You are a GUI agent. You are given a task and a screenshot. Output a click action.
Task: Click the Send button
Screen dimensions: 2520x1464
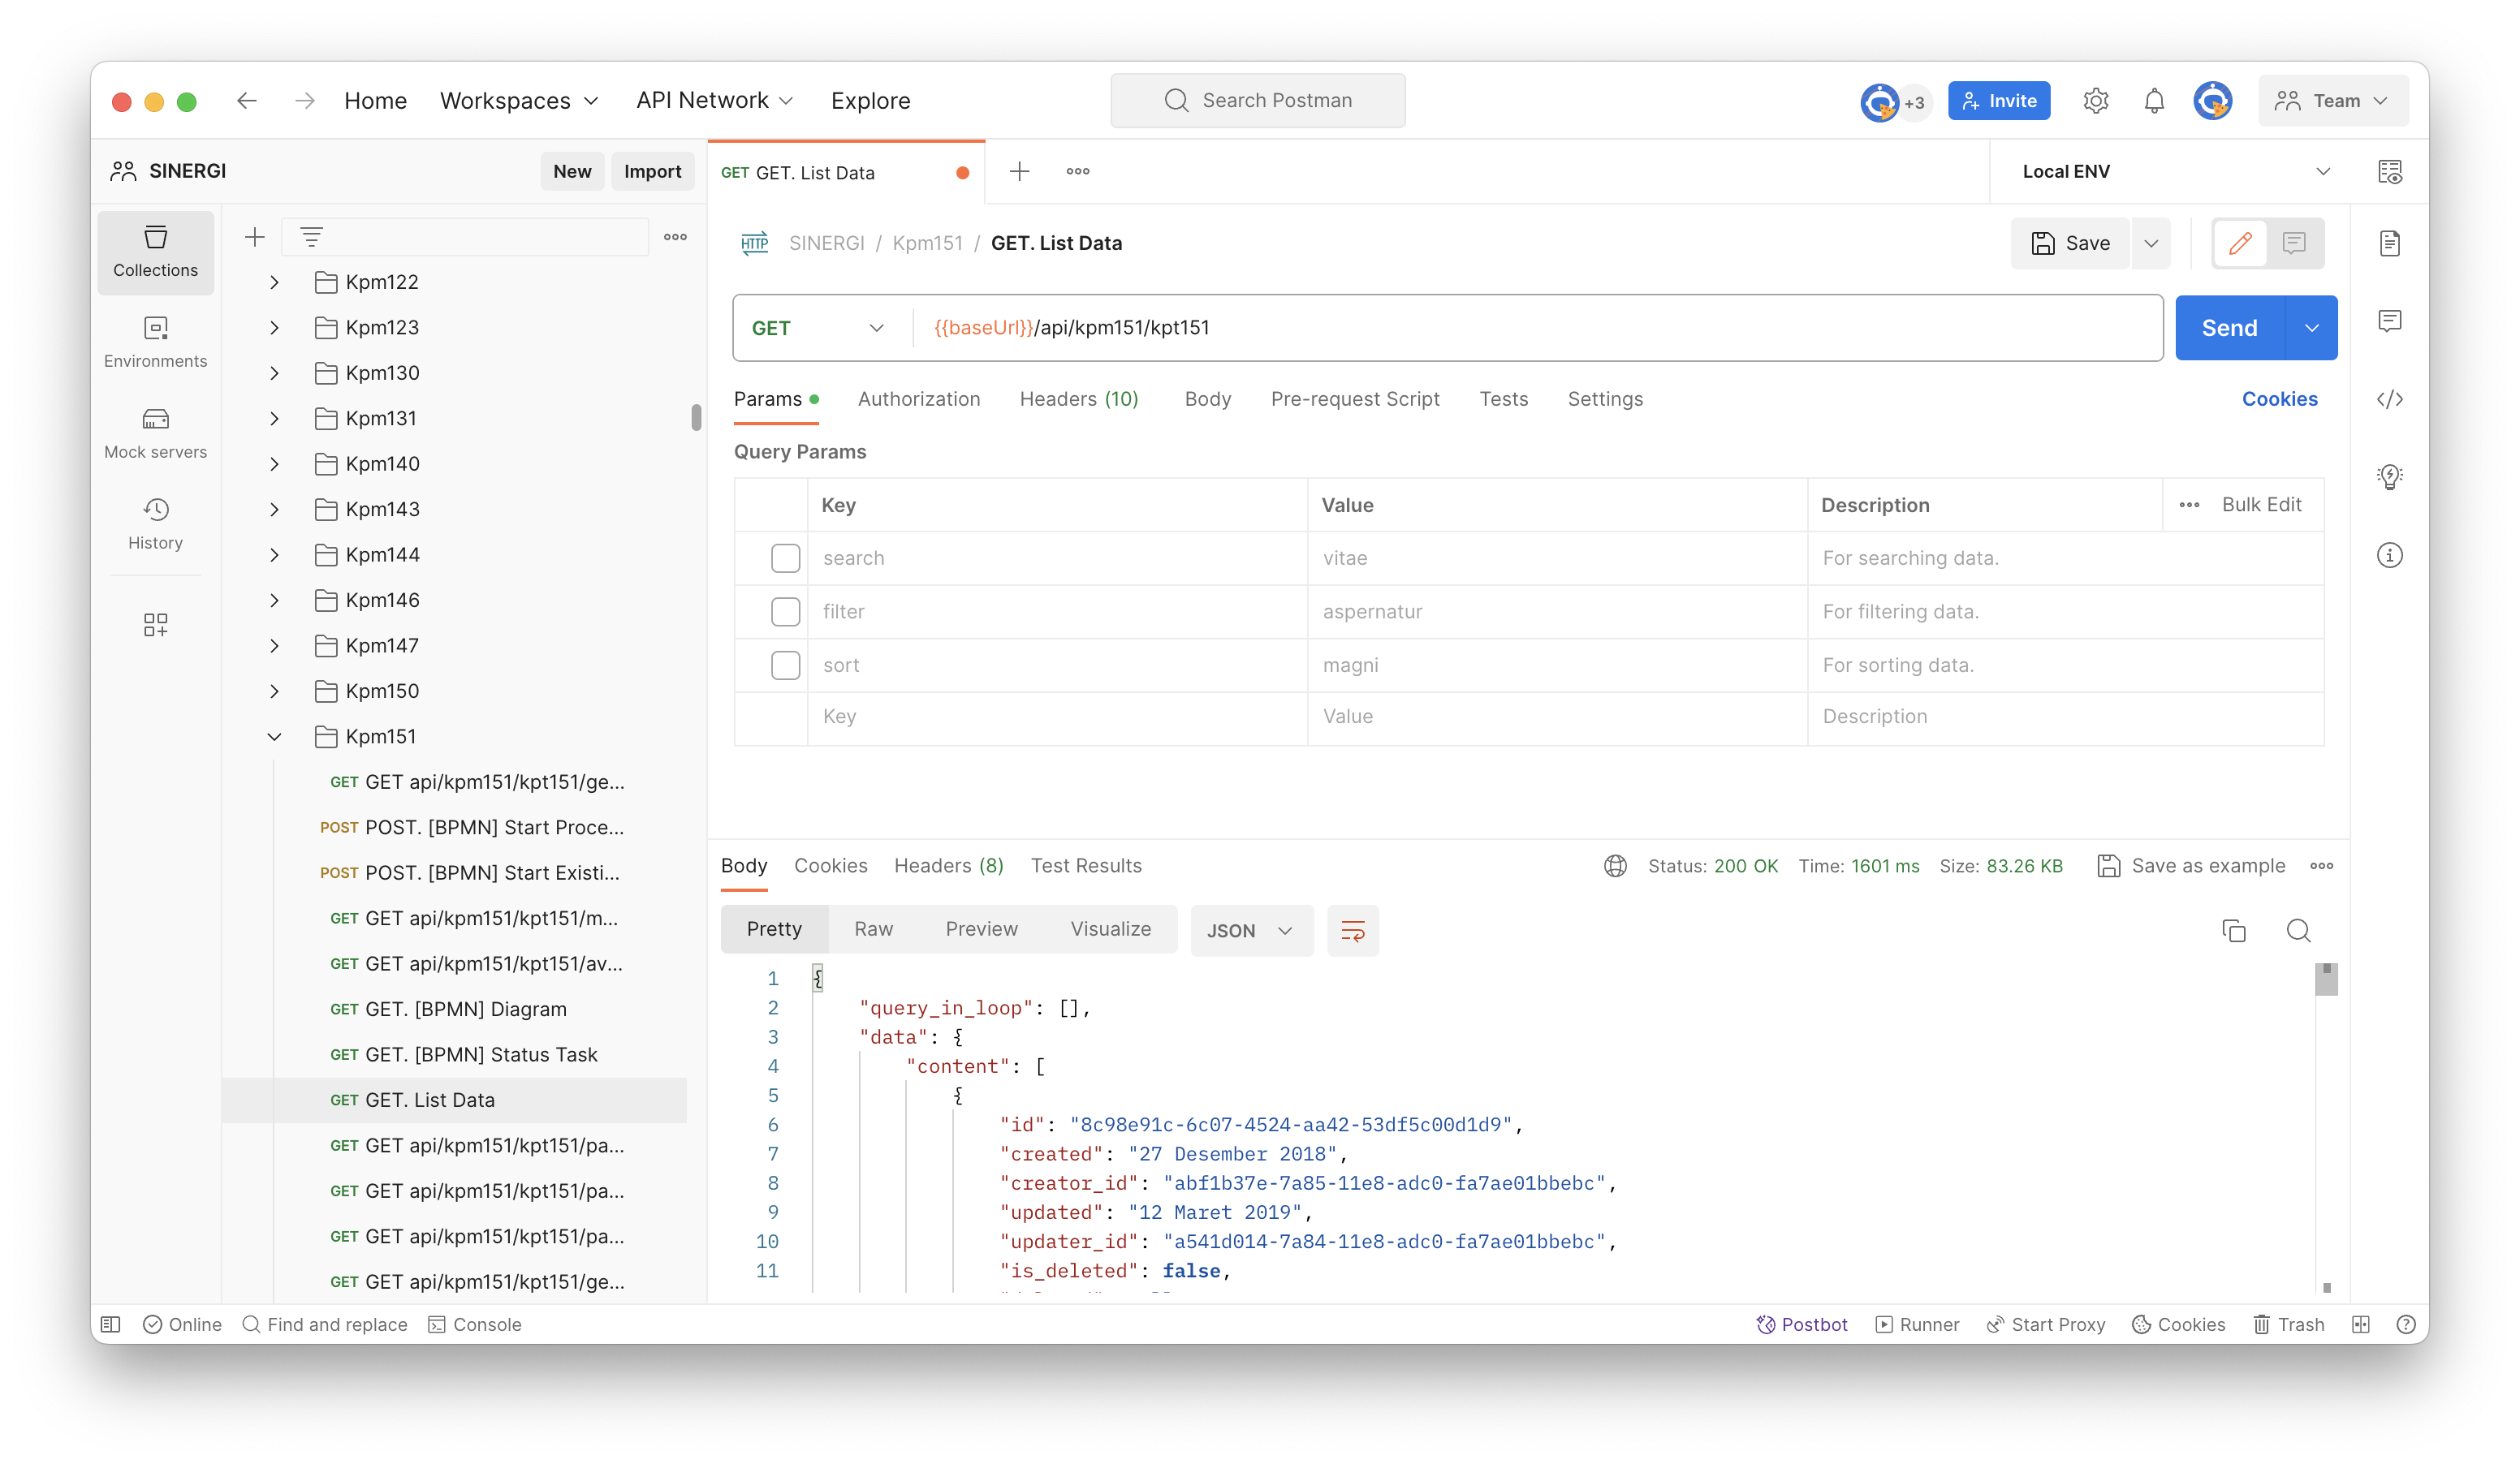click(2229, 328)
